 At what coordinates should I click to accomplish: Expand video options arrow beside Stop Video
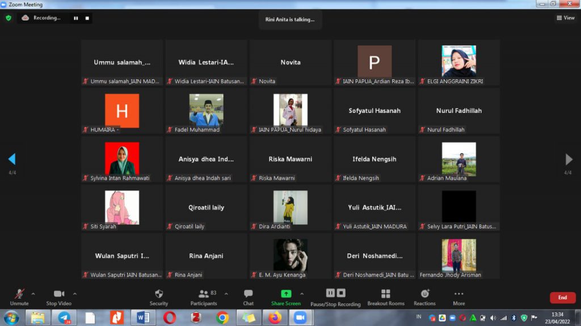(x=75, y=294)
